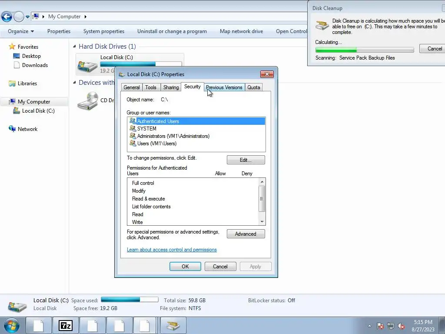Select the Local Disk (C:) drive icon
The height and width of the screenshot is (334, 445).
88,66
